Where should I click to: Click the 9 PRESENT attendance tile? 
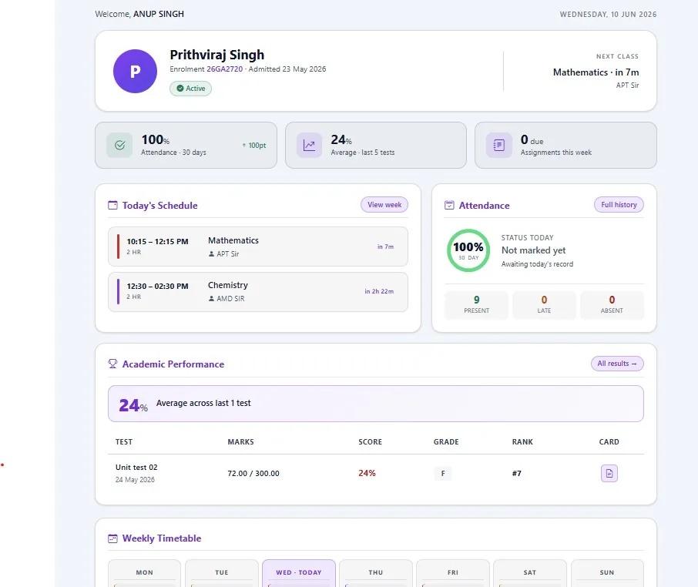[476, 305]
